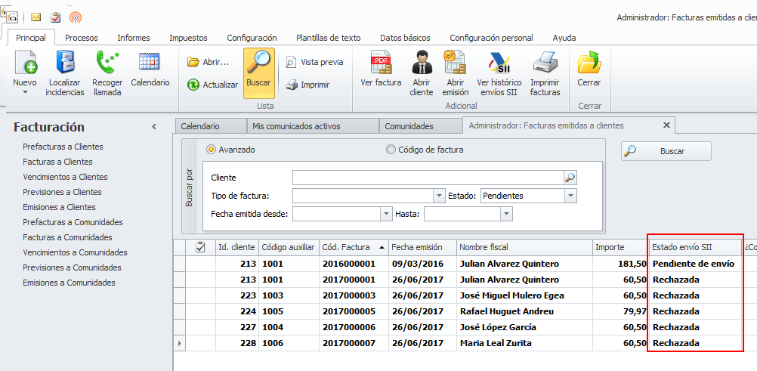Open Facturas a Clientes in sidebar
Viewport: 757px width, 371px height.
[x=57, y=162]
